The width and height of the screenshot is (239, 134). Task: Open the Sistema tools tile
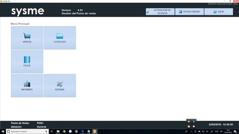point(60,86)
